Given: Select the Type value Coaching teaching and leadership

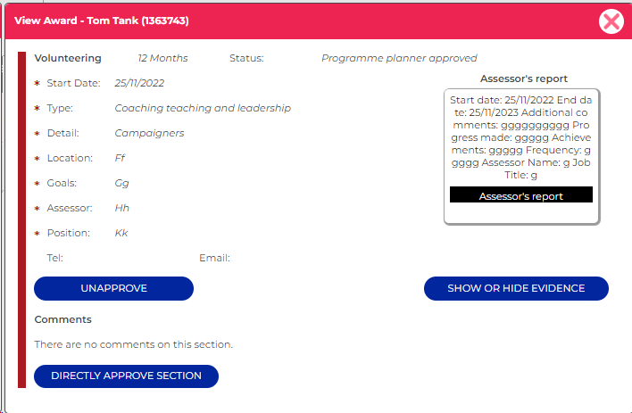Looking at the screenshot, I should pos(203,108).
